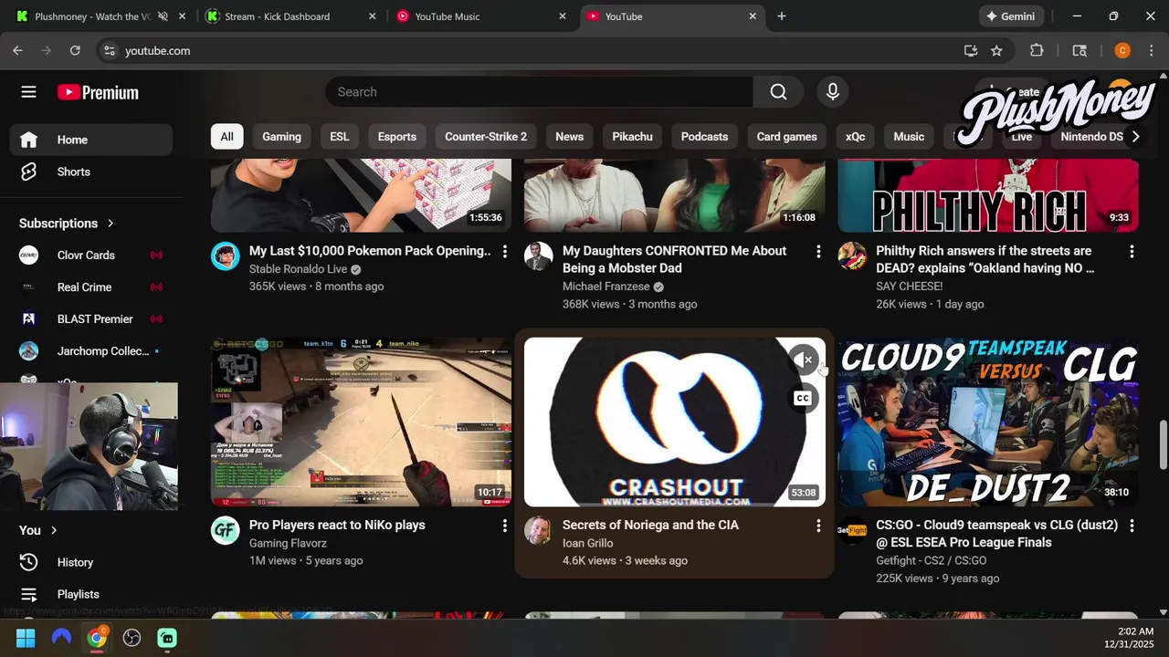Open Gemini button in Chrome title bar

coord(1010,16)
